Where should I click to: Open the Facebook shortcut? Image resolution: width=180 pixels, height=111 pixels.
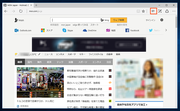(132, 31)
